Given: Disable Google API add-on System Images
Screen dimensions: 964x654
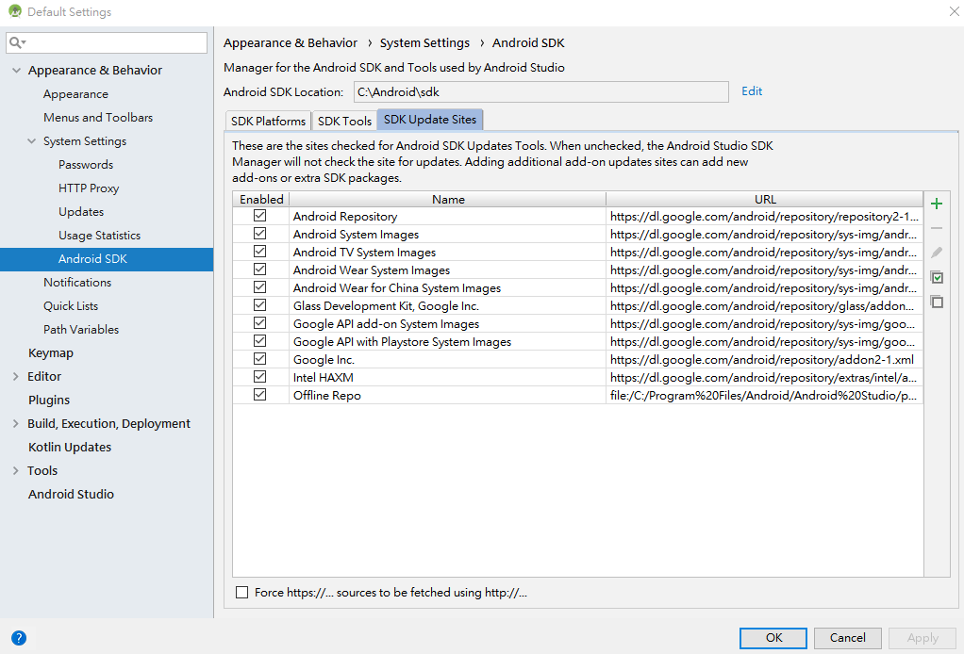Looking at the screenshot, I should click(260, 322).
